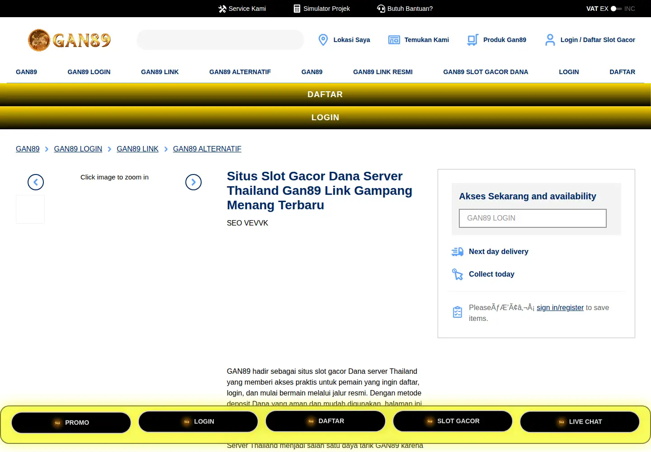The image size is (651, 452).
Task: Open GAN89 ALTERNATIF in the navigation menu
Action: 240,72
